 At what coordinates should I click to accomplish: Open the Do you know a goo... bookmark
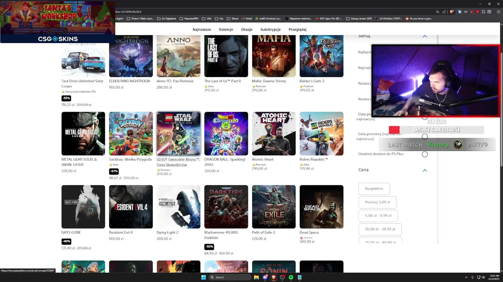[419, 18]
